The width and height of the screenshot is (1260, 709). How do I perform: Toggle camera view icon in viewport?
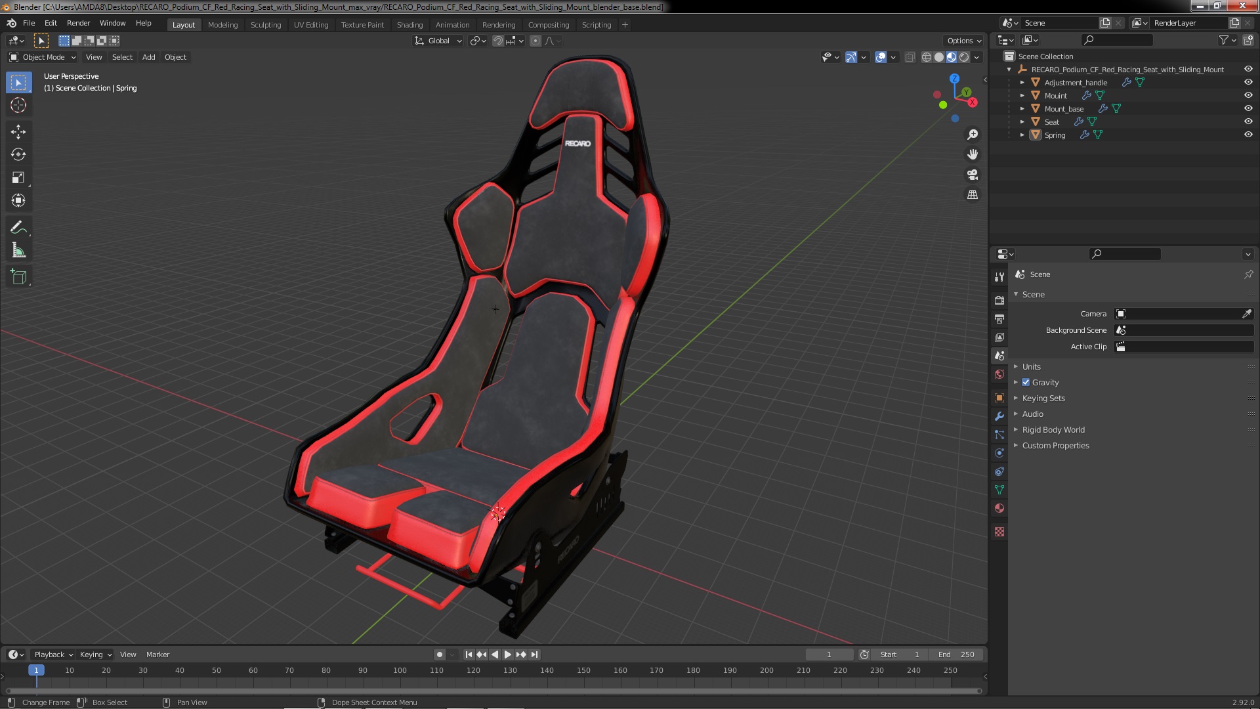[973, 175]
